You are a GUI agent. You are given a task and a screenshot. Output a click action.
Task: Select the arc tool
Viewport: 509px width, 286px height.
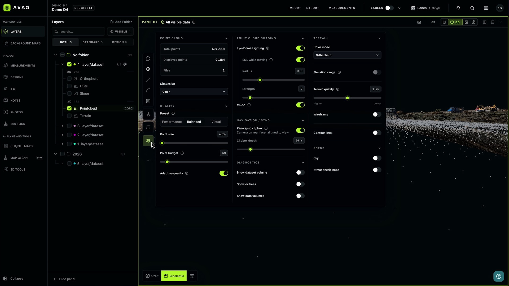148,90
